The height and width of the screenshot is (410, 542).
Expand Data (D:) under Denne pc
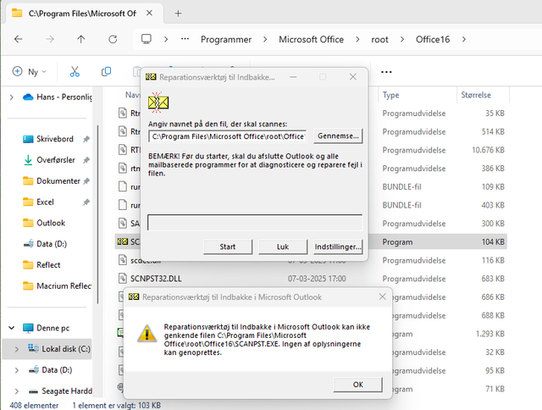point(17,370)
